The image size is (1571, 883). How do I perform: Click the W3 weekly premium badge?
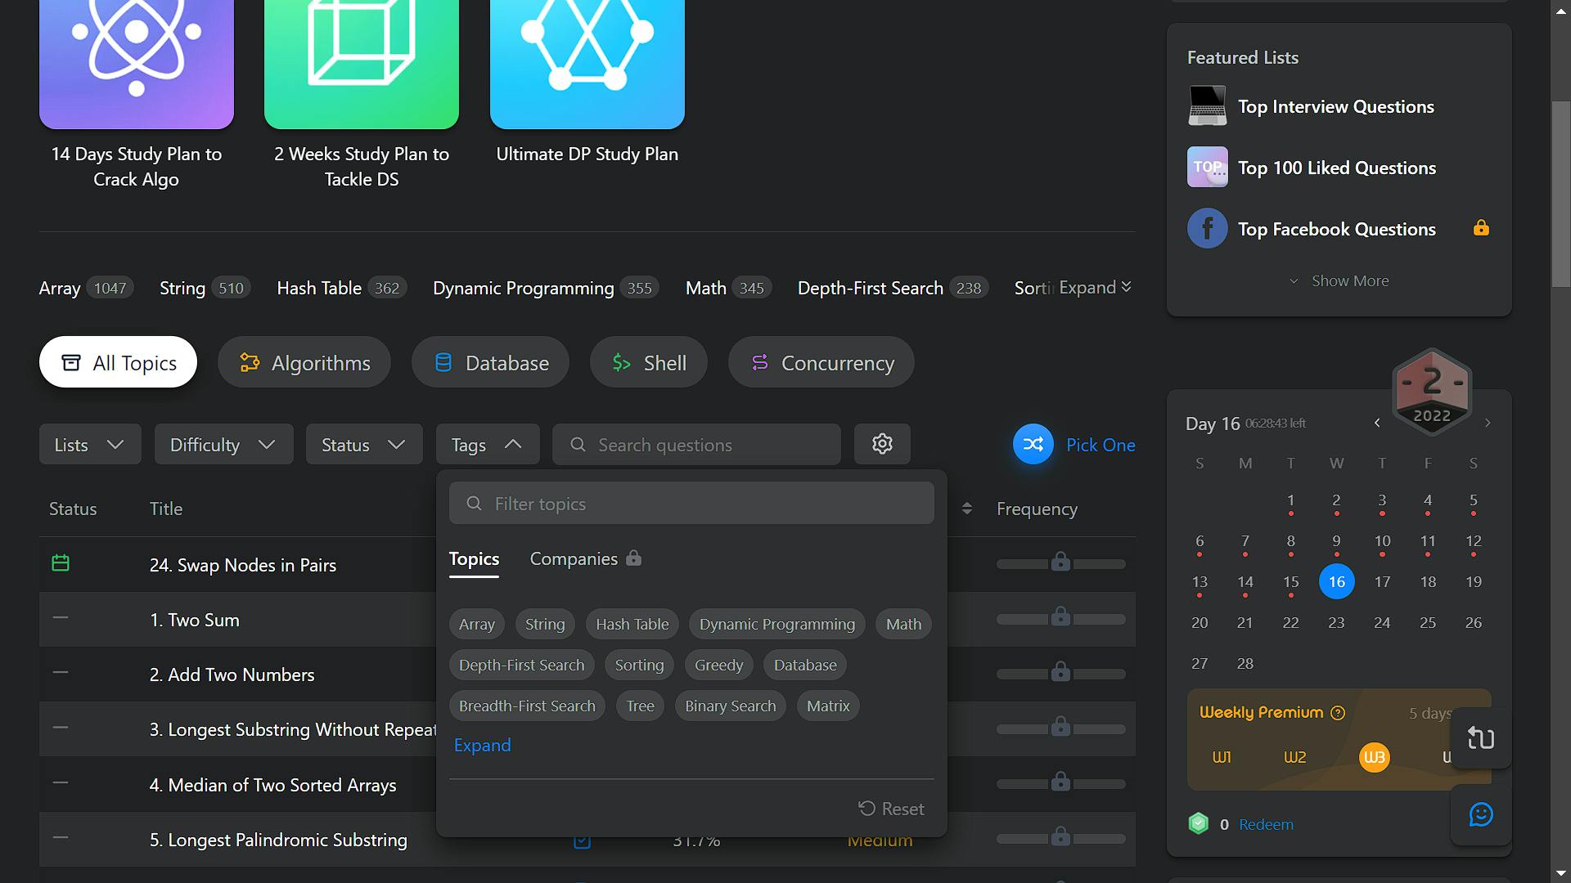tap(1375, 757)
